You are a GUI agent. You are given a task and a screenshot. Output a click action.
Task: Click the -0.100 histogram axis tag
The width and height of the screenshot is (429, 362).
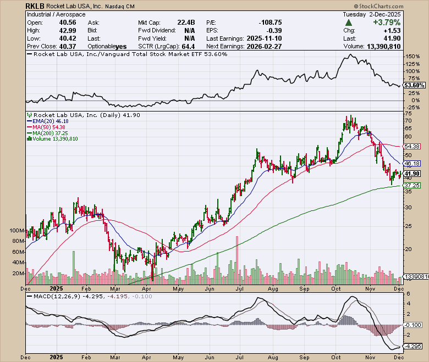(413, 325)
